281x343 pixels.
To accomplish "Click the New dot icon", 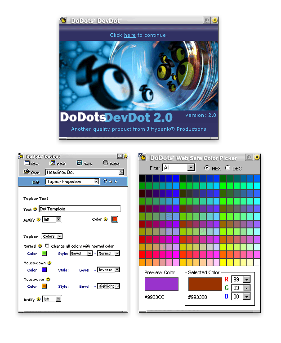I will pos(27,163).
